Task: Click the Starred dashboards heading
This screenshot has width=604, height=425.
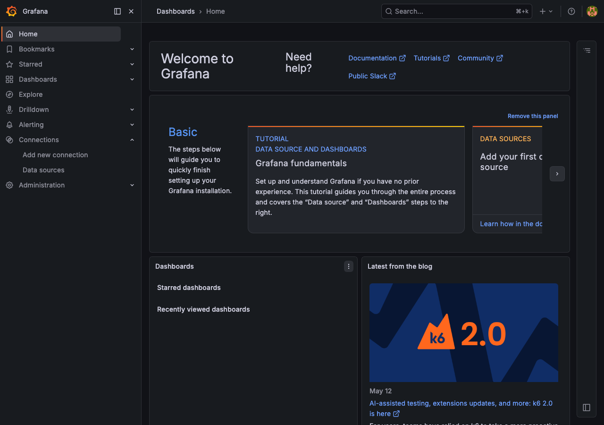Action: [189, 288]
